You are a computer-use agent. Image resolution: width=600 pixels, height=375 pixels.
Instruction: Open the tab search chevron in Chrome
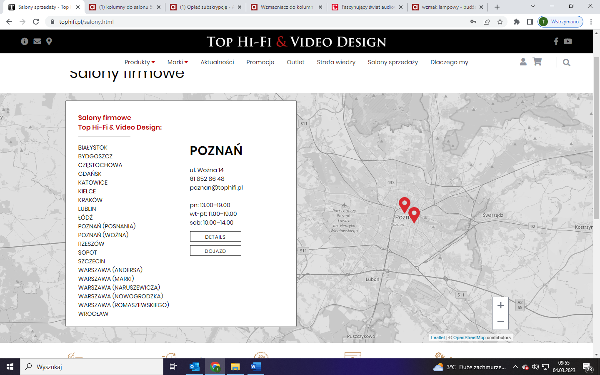[532, 6]
